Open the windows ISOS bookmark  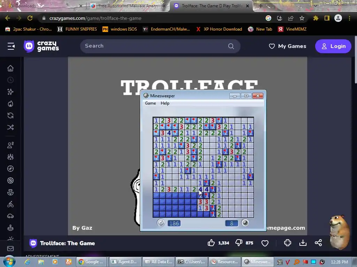pyautogui.click(x=120, y=29)
